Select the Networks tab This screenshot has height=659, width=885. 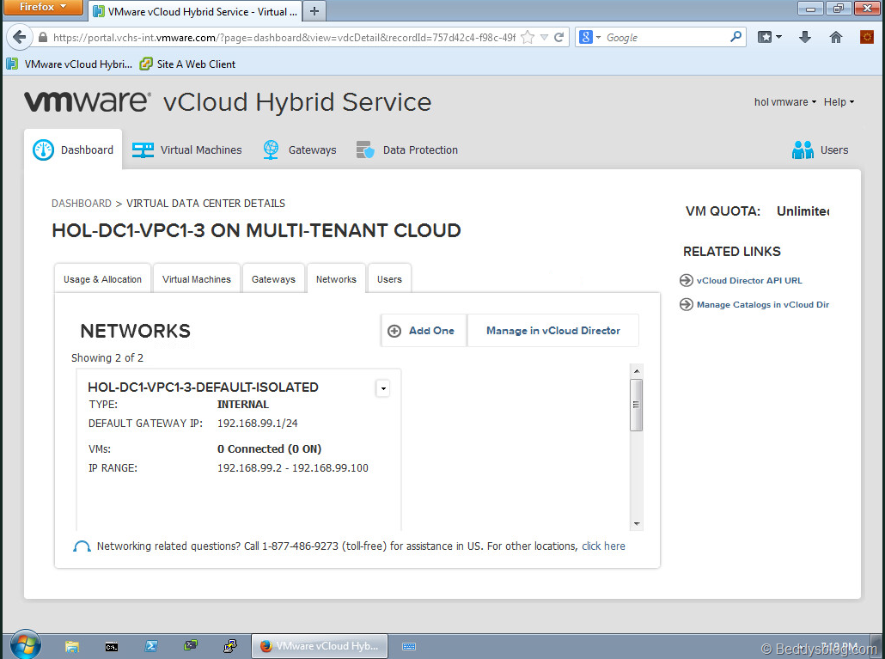pyautogui.click(x=337, y=279)
